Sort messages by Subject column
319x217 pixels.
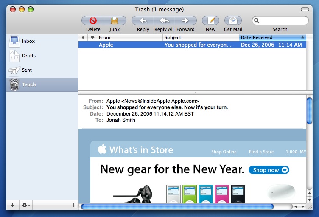coord(201,37)
